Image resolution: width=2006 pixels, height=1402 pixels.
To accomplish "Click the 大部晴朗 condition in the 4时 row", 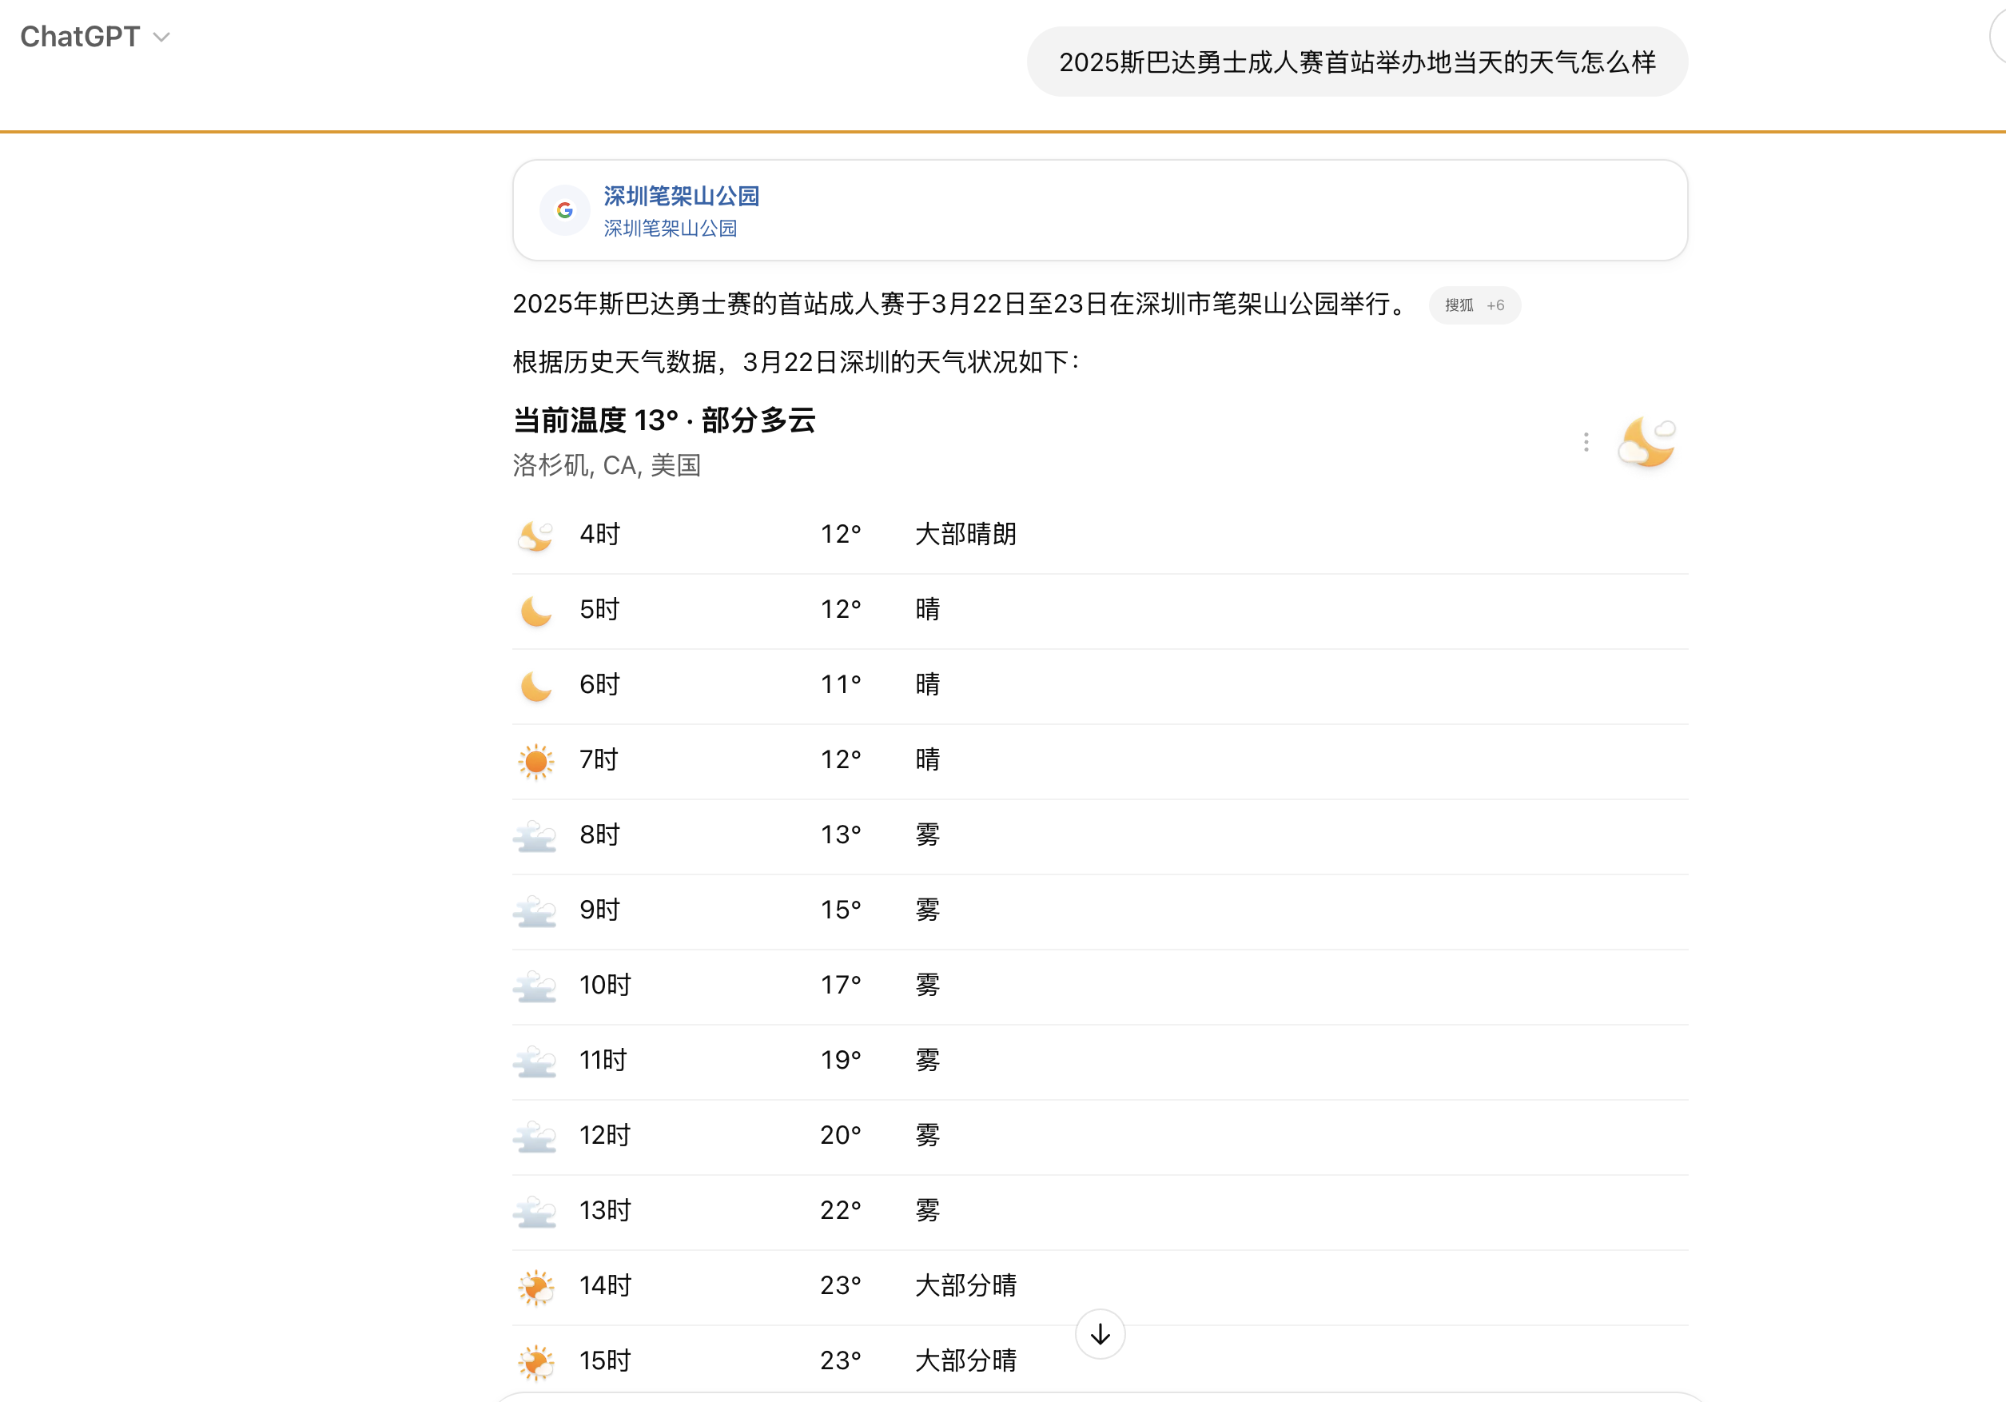I will click(965, 534).
